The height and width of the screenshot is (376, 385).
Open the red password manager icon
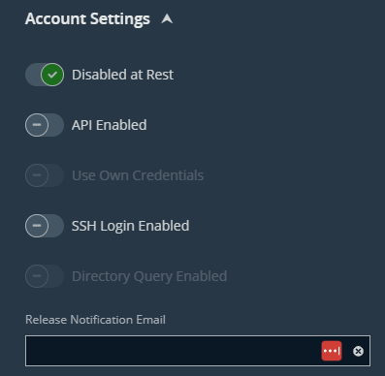coord(332,351)
